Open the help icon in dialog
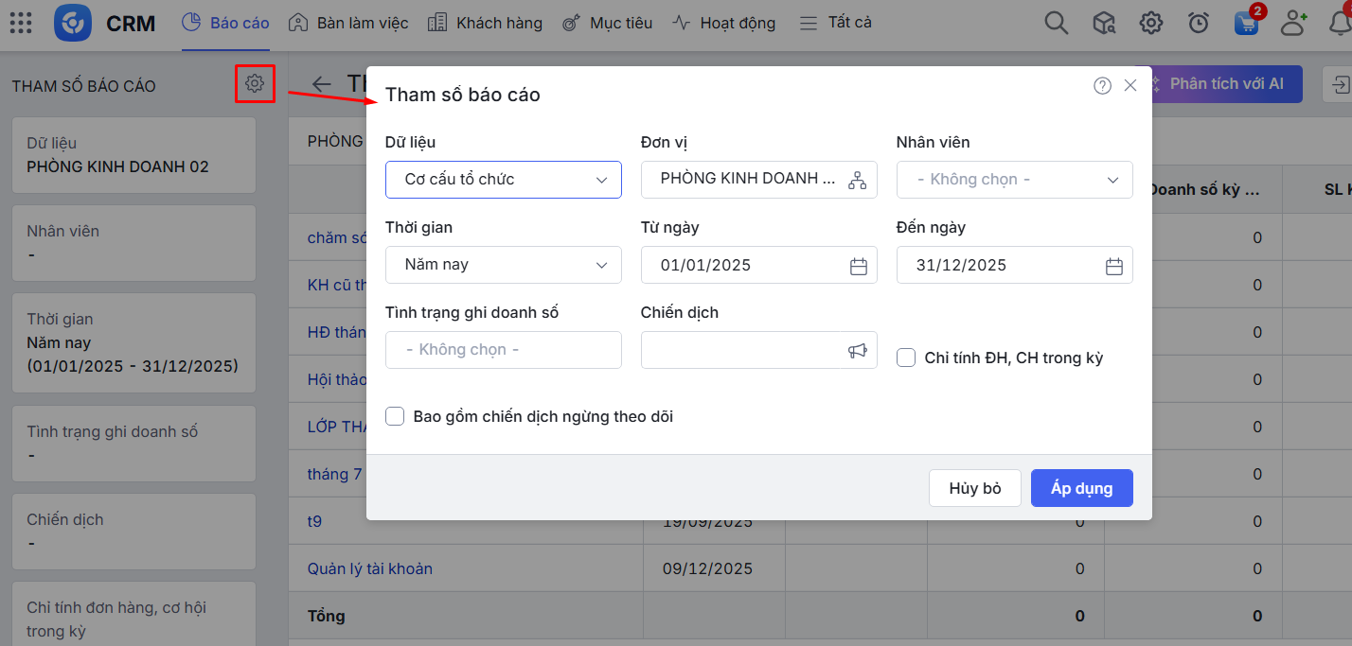The image size is (1352, 646). (x=1102, y=86)
